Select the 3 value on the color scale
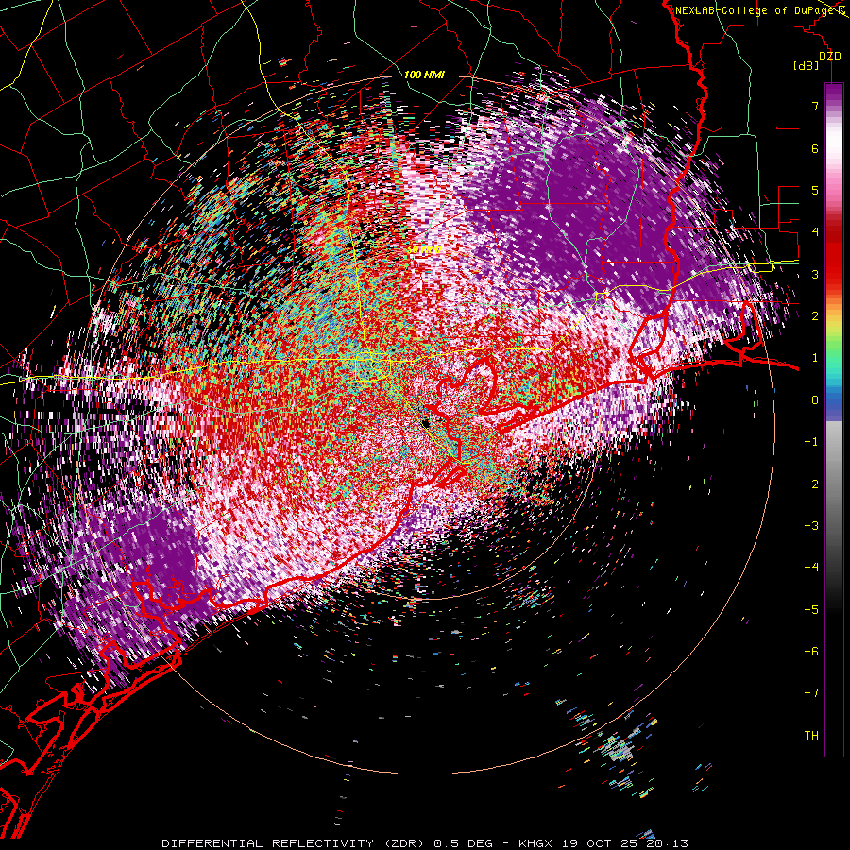Image resolution: width=850 pixels, height=850 pixels. click(815, 274)
